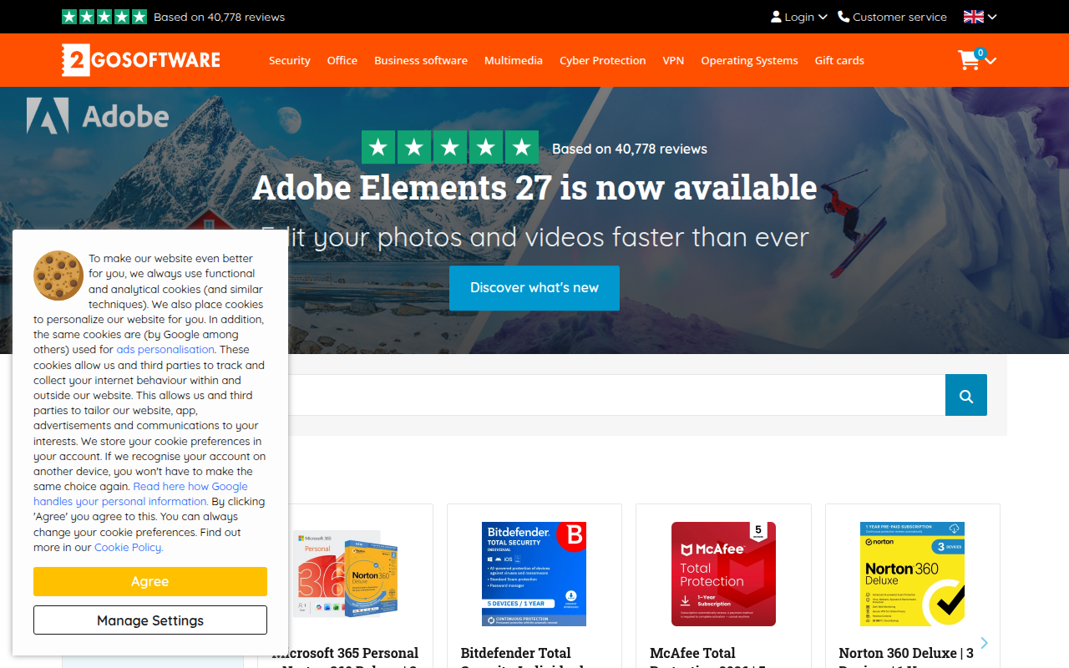Open the Cyber Protection menu
1069x668 pixels.
click(x=603, y=60)
